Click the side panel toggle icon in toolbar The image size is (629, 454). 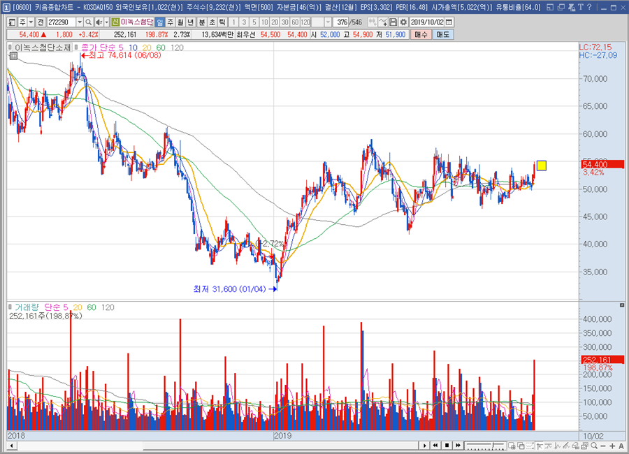12,22
